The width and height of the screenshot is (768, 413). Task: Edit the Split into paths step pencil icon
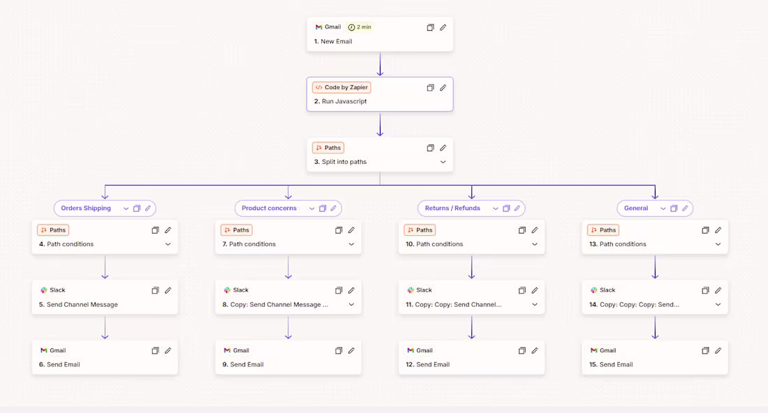click(x=443, y=148)
